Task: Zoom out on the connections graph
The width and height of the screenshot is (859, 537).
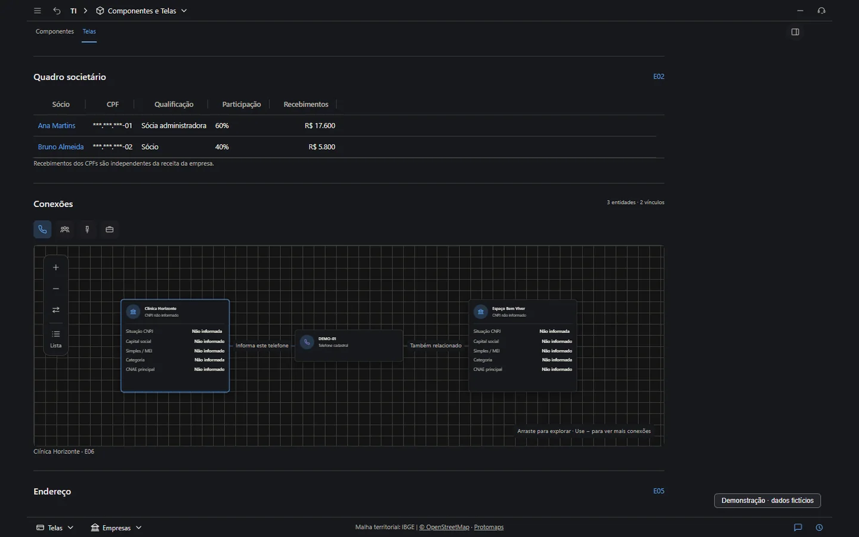Action: 56,289
